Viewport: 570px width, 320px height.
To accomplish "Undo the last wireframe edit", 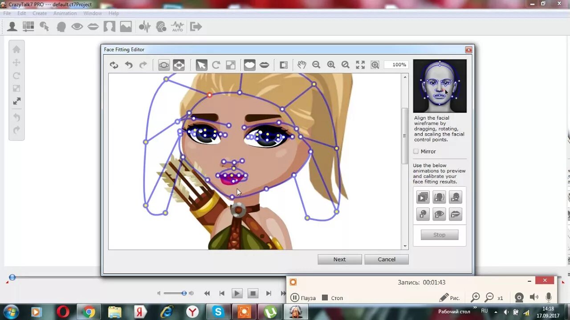I will 129,65.
